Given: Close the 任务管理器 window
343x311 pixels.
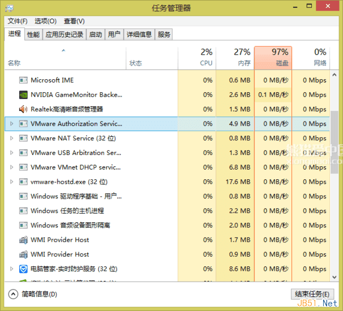Looking at the screenshot, I should point(328,6).
